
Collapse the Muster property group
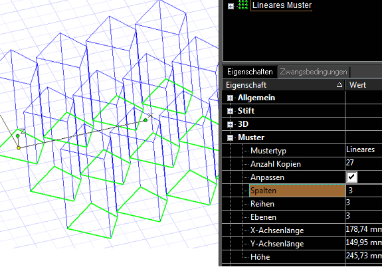(230, 138)
